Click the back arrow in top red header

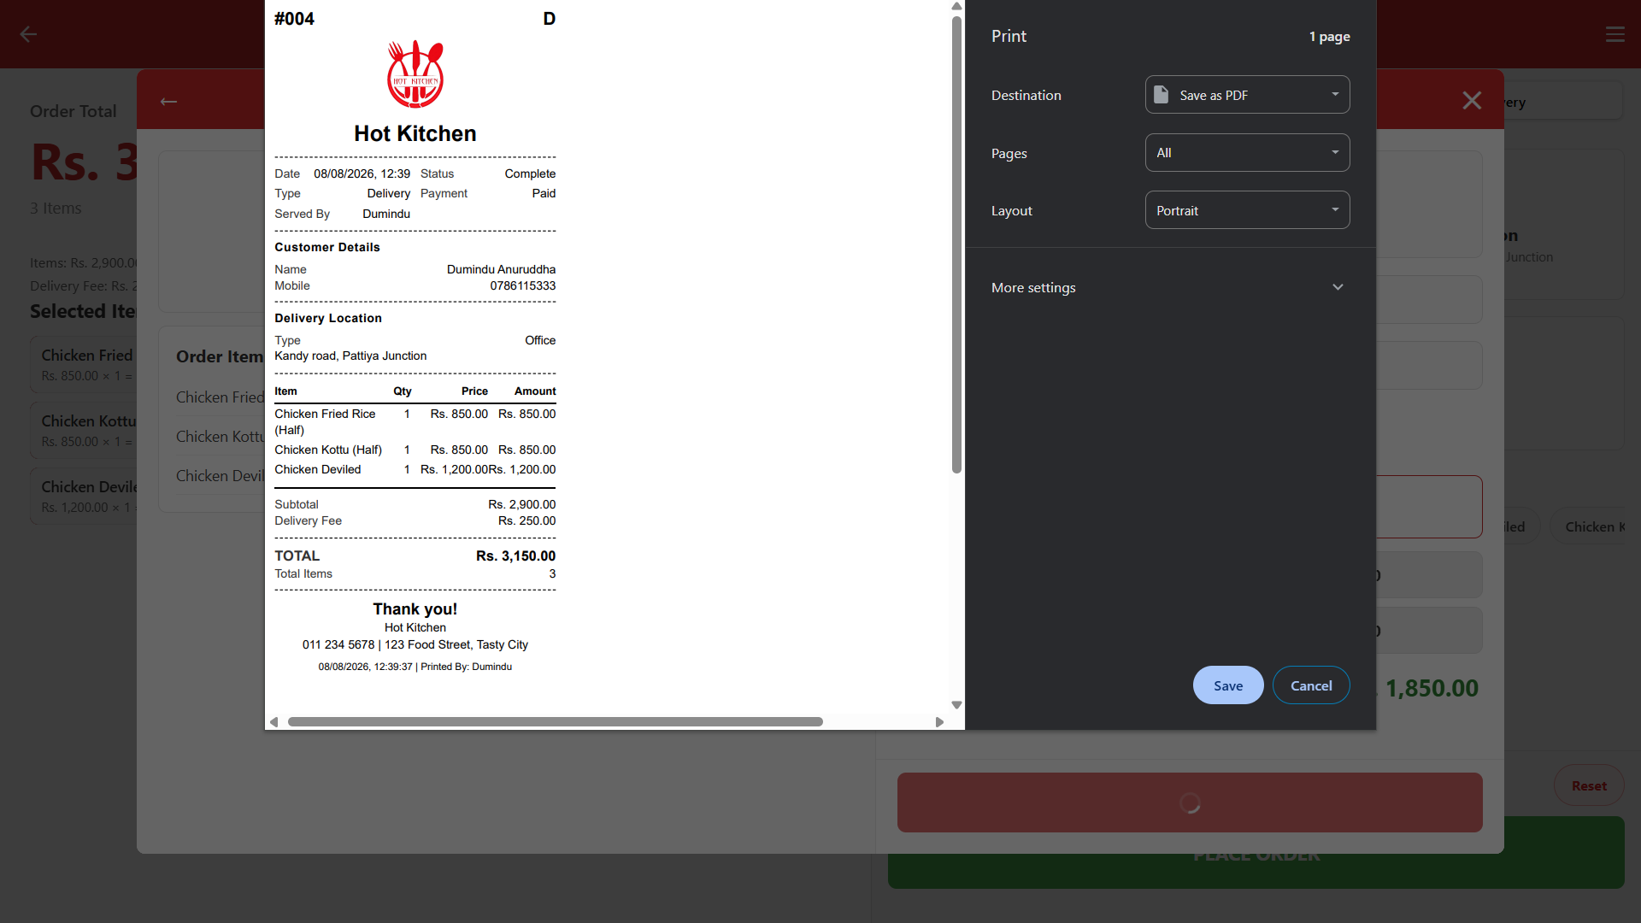point(28,34)
